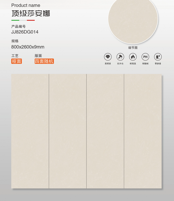
Task: Click the green-white-red stripe under the title
Action: 23,20
